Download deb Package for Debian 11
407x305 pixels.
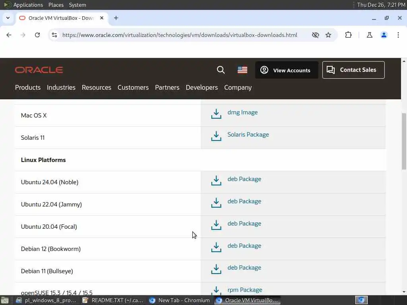pyautogui.click(x=244, y=268)
